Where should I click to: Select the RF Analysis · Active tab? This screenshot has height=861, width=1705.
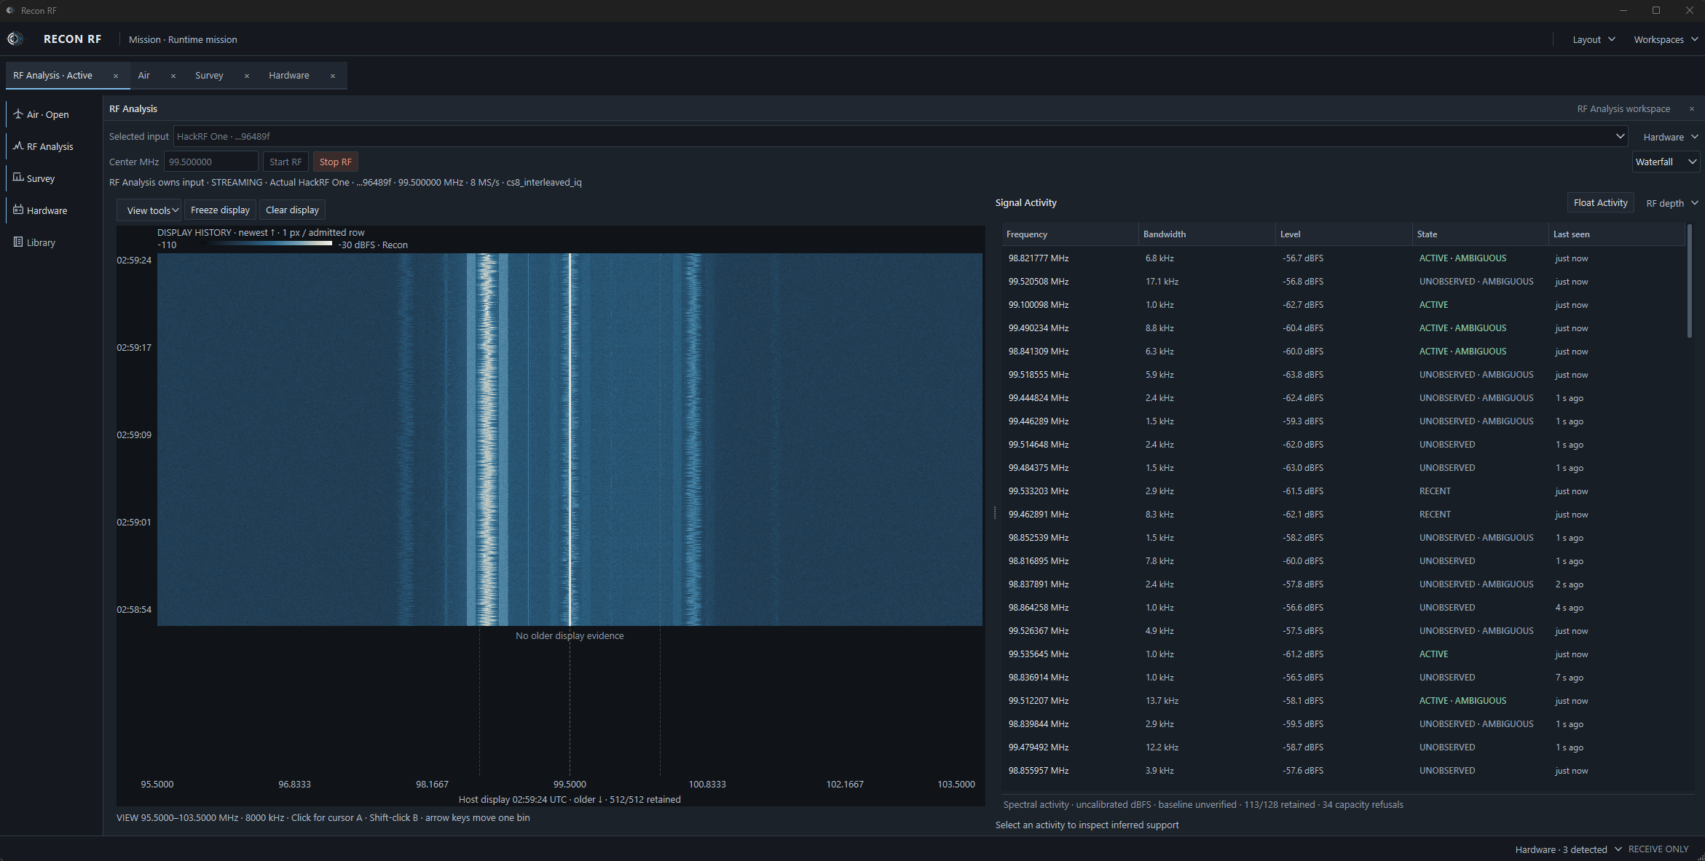point(53,76)
